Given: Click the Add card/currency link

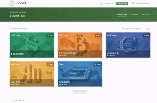Looking at the screenshot, I should tap(133, 29).
